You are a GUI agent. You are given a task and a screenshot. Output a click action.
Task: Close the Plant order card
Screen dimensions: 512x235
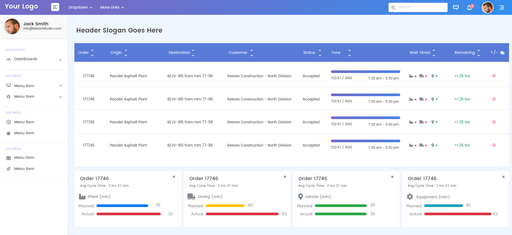tap(174, 177)
